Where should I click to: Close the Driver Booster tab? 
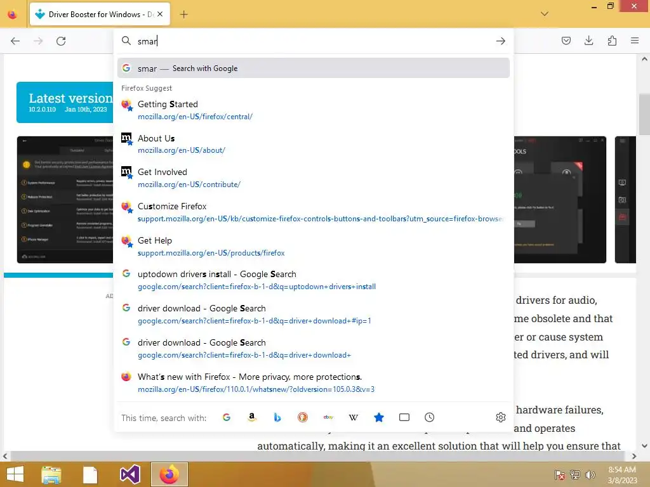pos(160,14)
